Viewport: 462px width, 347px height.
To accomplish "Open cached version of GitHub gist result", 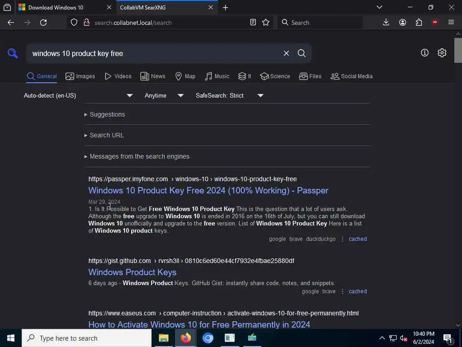I will [358, 291].
